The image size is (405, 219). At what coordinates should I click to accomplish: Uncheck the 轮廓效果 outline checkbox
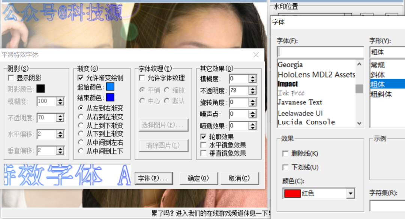pyautogui.click(x=203, y=137)
